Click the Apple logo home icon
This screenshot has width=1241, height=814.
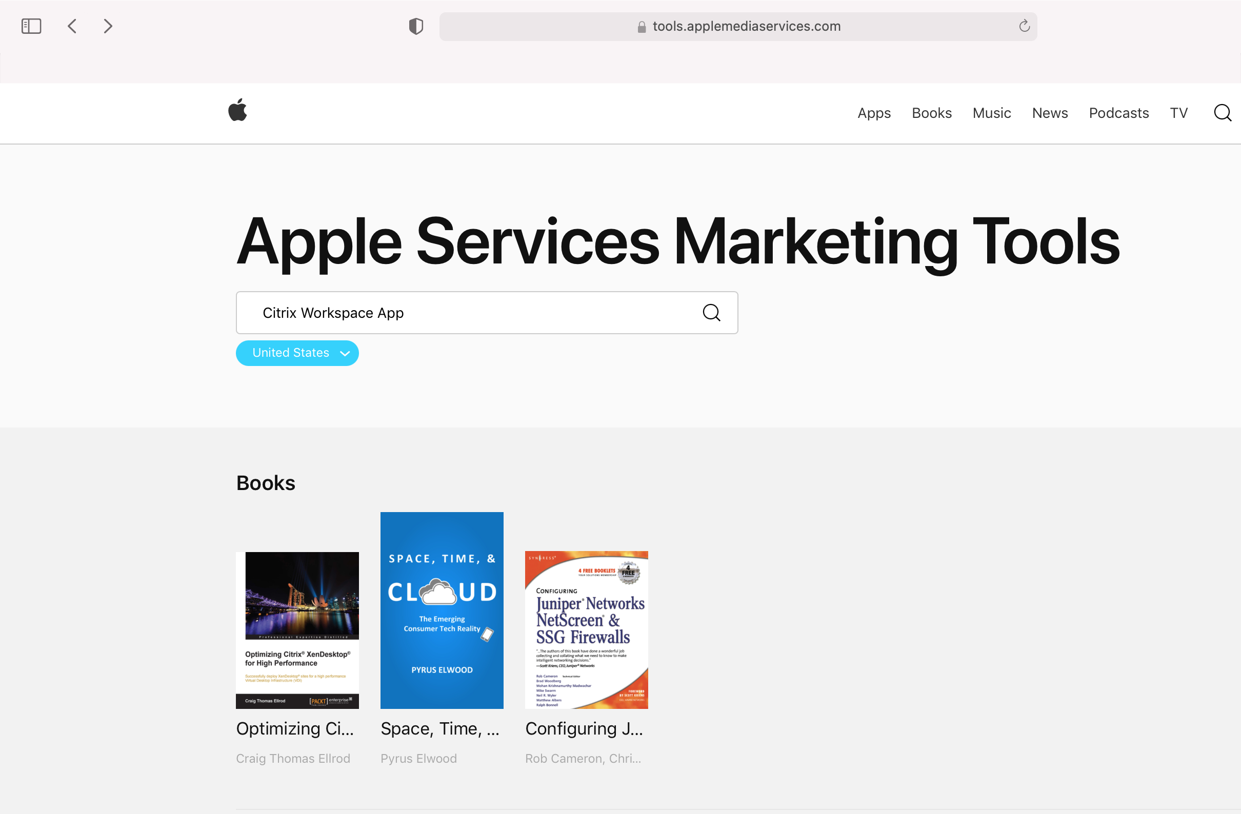[238, 110]
